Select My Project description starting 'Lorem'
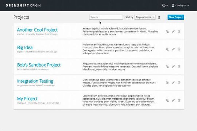This screenshot has height=131, width=197. point(119,100)
